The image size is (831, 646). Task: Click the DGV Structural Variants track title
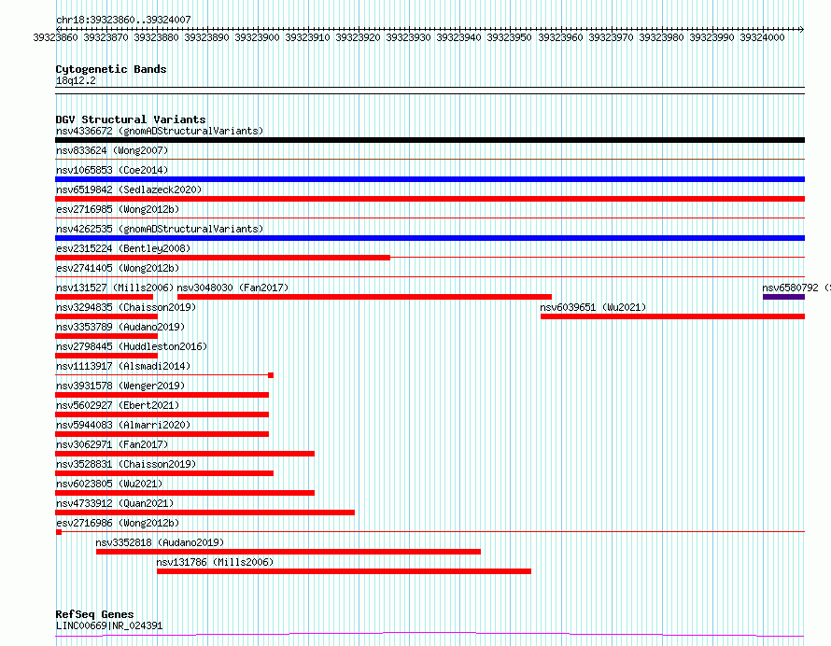(x=131, y=119)
